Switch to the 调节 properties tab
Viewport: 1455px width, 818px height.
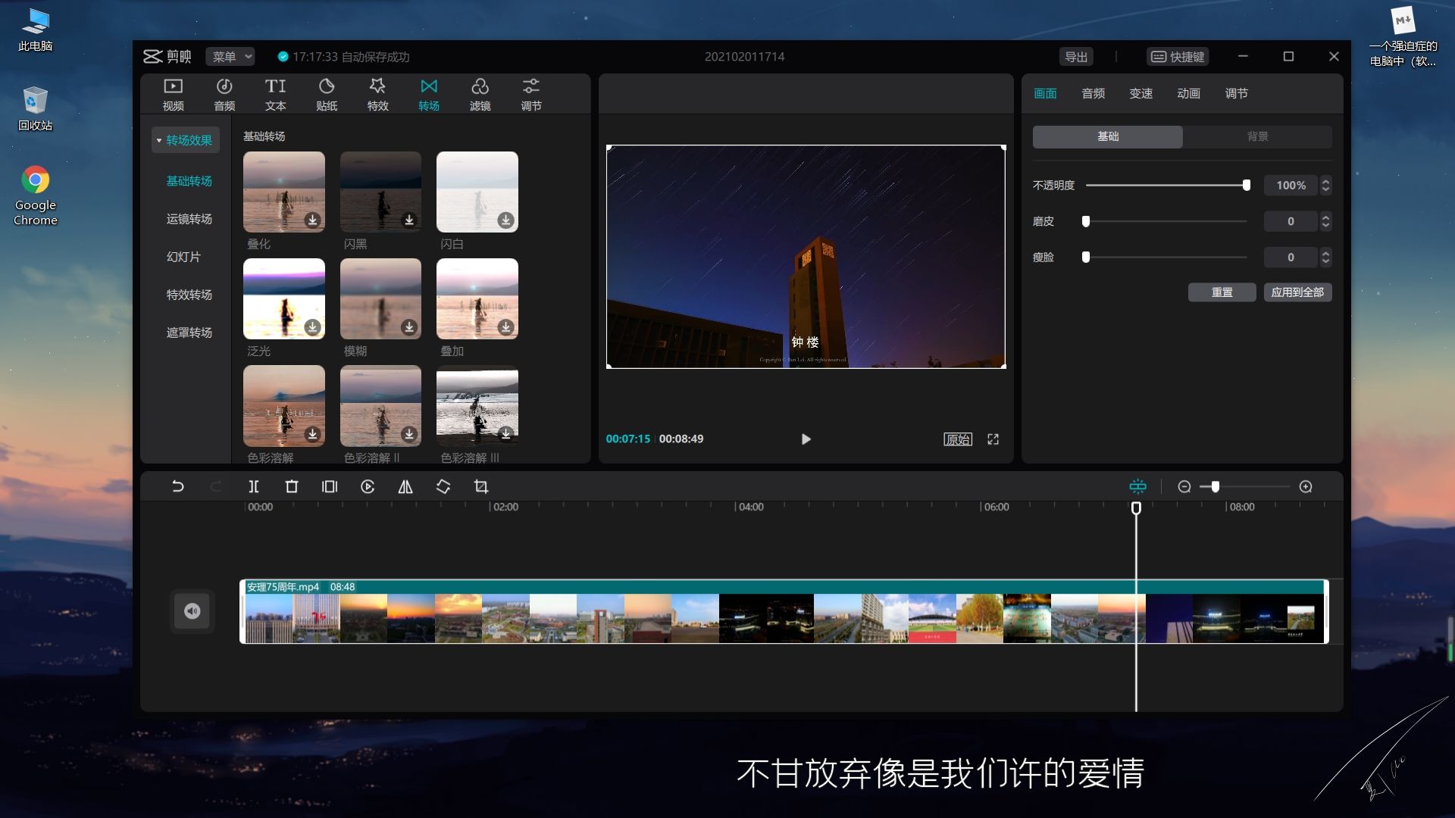[1236, 93]
